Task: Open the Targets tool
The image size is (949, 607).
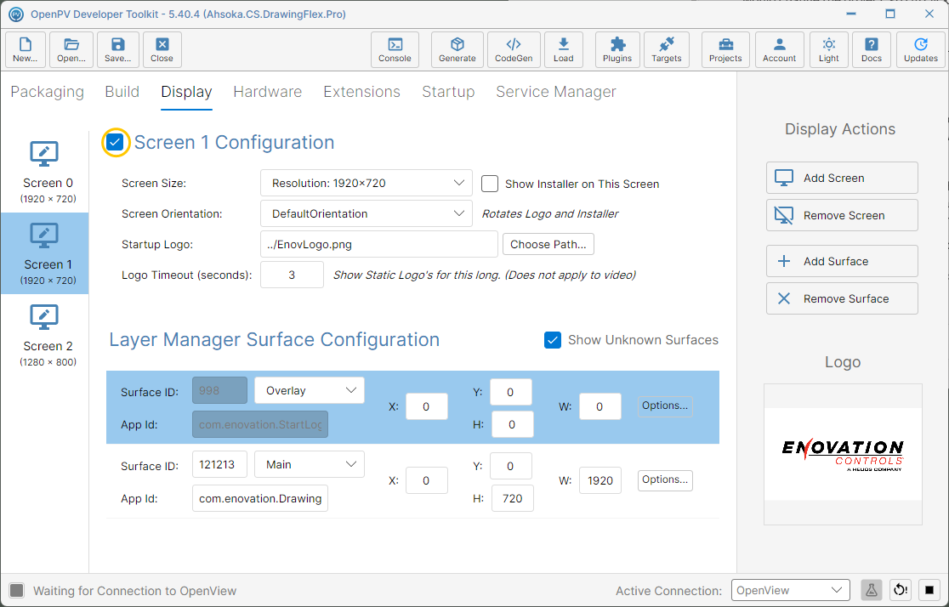Action: (x=667, y=49)
